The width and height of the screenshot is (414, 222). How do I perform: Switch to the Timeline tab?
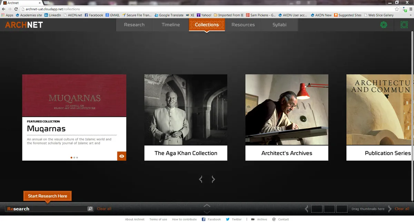click(x=170, y=25)
